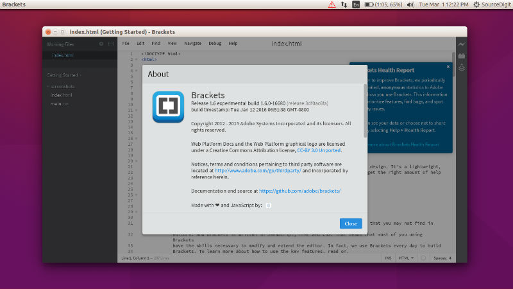Open Working Files settings gear icon

pyautogui.click(x=101, y=44)
